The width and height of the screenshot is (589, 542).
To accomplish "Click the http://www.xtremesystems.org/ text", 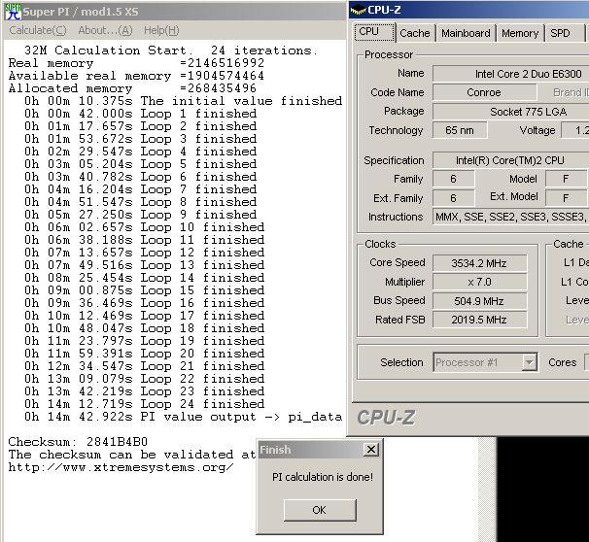I will [x=121, y=467].
